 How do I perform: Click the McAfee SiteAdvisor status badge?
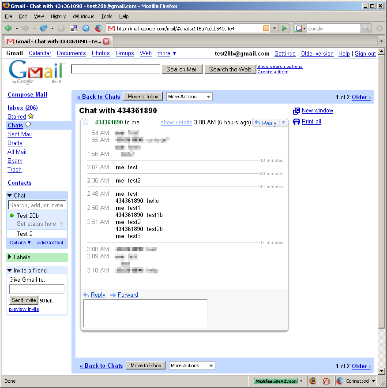click(275, 381)
